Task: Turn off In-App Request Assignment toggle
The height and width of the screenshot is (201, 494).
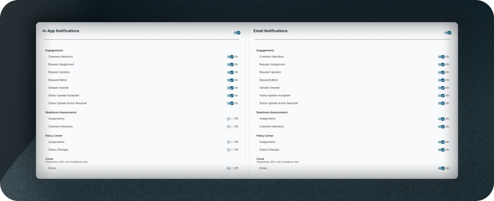Action: (230, 65)
